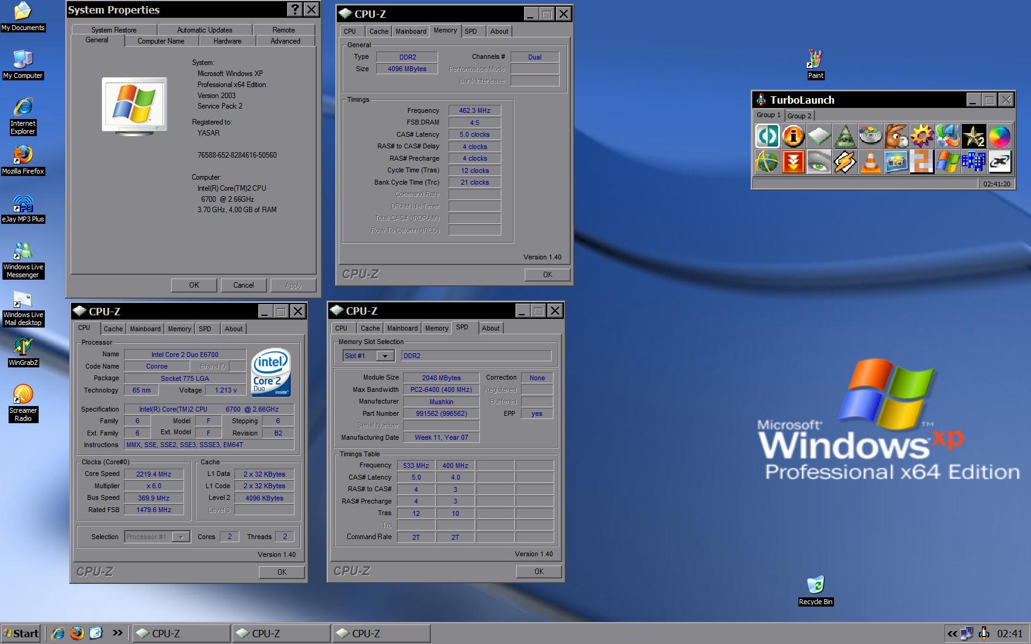Screen dimensions: 1031x644
Task: Open WinGrabZ desktop shortcut
Action: [x=23, y=351]
